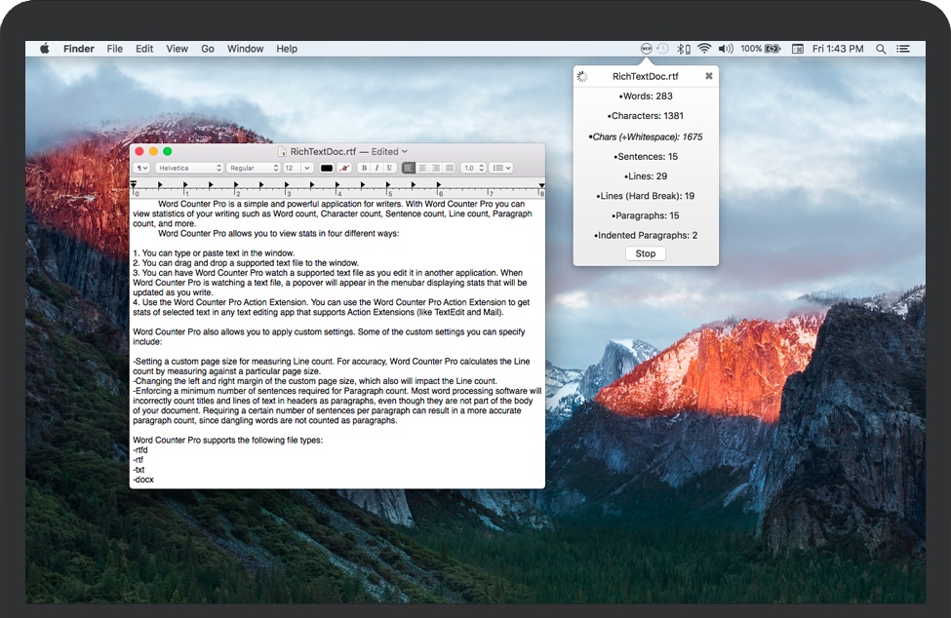Click the Word Counter Pro menu bar icon
Screen dimensions: 951x618
coord(646,49)
